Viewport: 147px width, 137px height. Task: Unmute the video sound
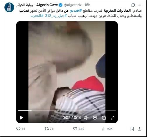(86, 118)
